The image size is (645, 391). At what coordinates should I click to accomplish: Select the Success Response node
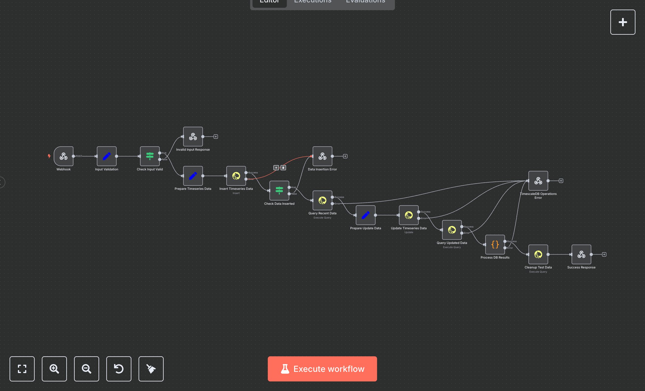(581, 255)
